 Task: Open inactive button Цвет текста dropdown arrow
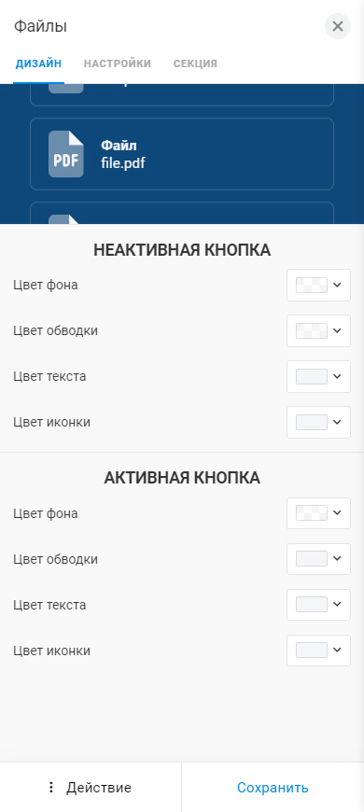pos(337,376)
